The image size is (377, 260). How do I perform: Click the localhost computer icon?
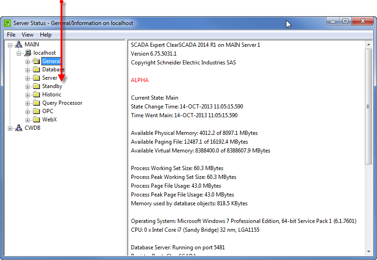click(28, 53)
